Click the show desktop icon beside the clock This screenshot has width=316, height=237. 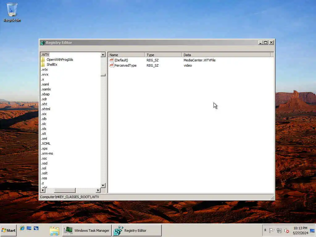312,231
